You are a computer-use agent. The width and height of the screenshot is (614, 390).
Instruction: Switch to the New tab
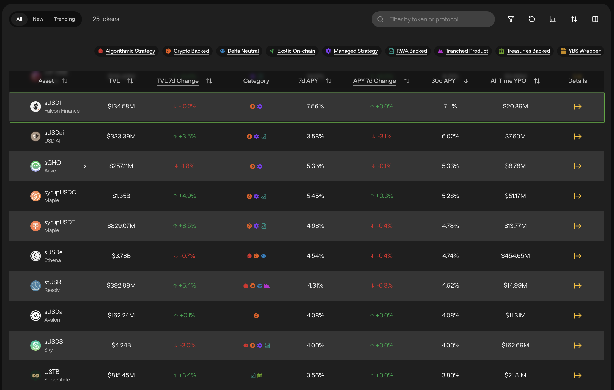pyautogui.click(x=38, y=19)
